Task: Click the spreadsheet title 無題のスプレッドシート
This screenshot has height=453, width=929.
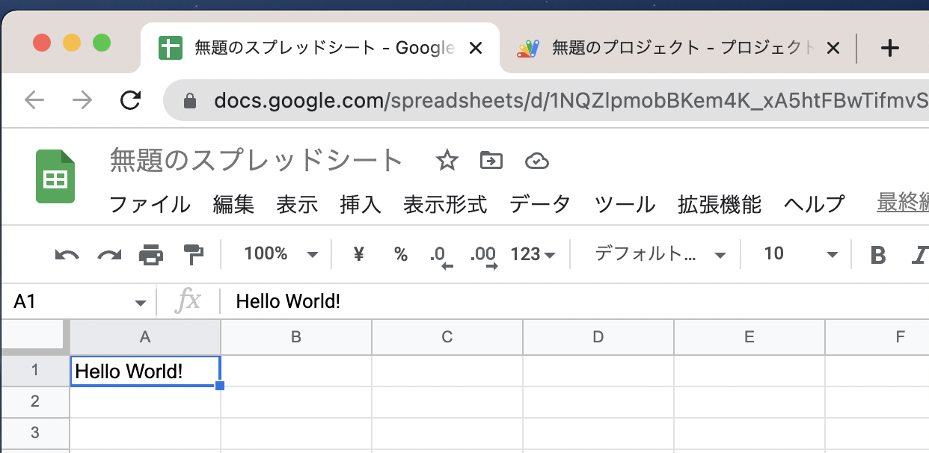Action: 257,161
